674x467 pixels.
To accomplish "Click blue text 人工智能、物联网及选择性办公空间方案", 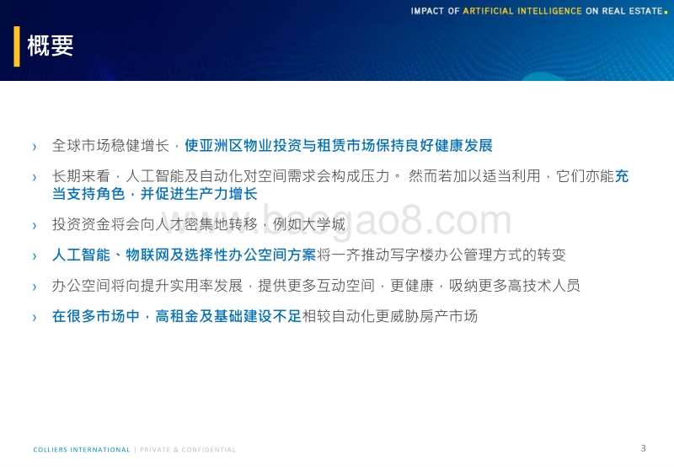I will pyautogui.click(x=184, y=255).
